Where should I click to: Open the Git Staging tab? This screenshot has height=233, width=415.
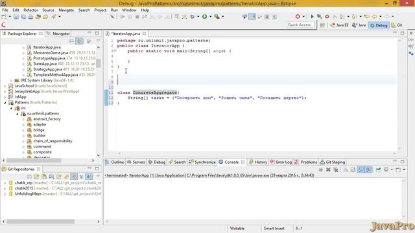(333, 162)
